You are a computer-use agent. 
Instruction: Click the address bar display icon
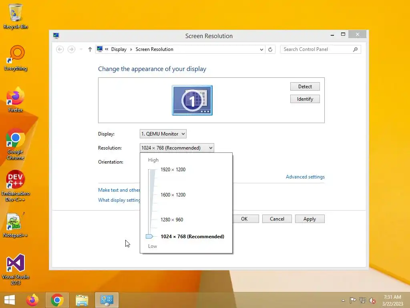(100, 49)
